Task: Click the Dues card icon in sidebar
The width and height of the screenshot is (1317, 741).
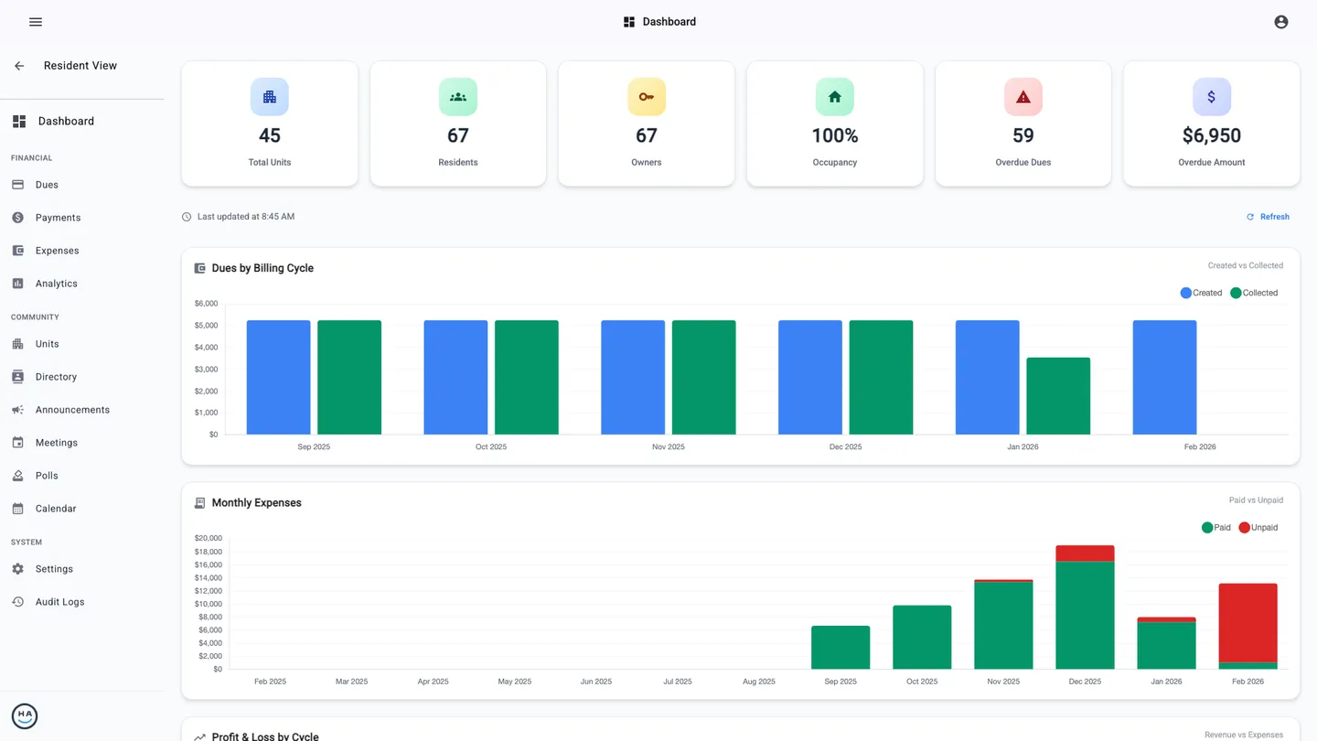Action: pyautogui.click(x=17, y=185)
